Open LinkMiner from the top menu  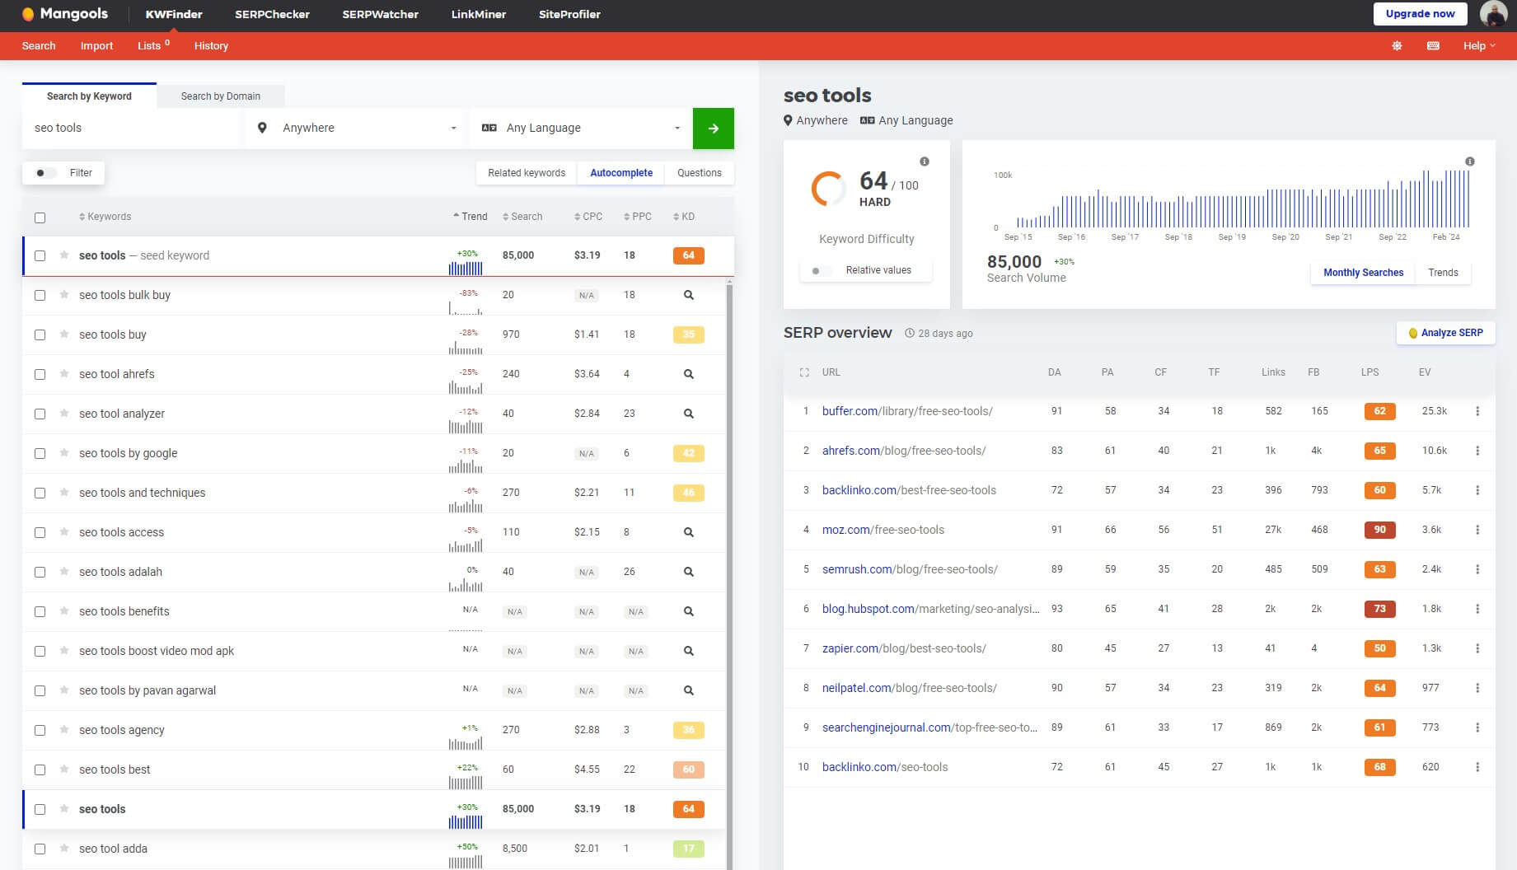(479, 14)
